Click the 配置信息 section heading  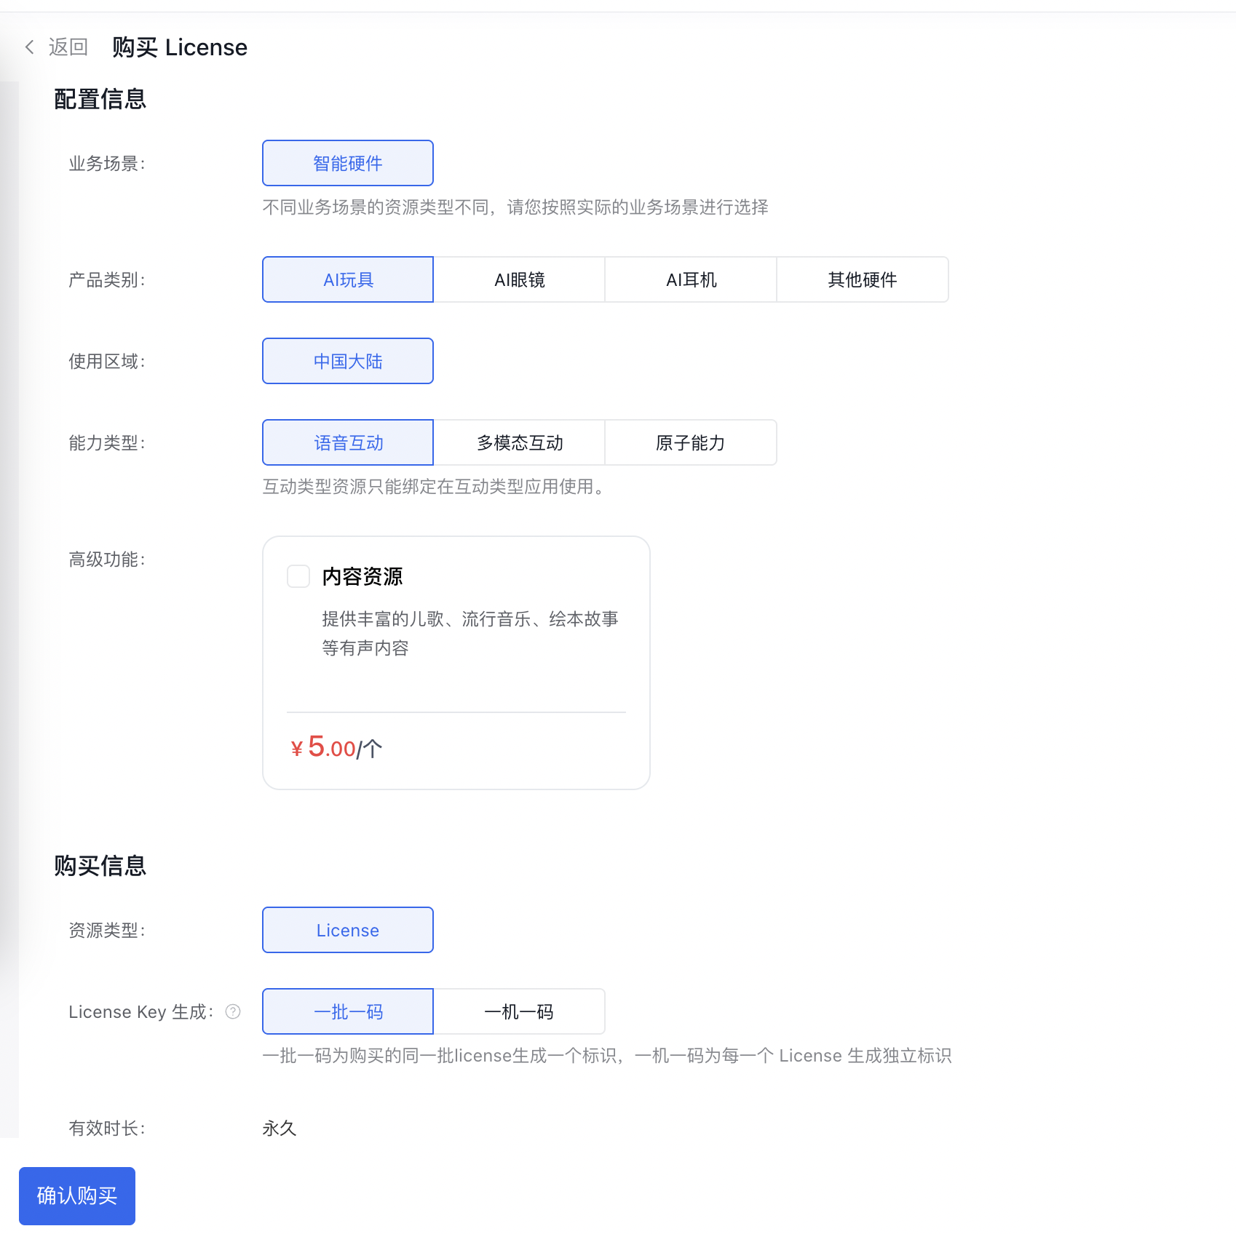tap(100, 99)
